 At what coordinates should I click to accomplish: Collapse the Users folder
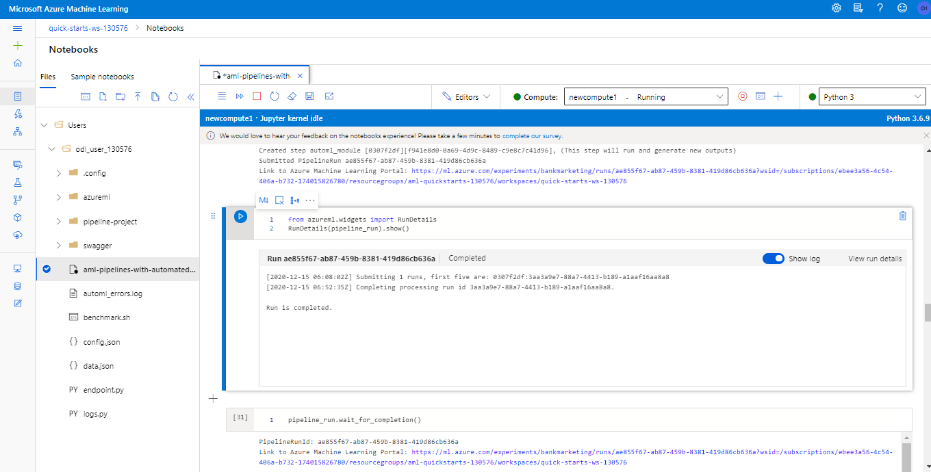click(x=44, y=125)
